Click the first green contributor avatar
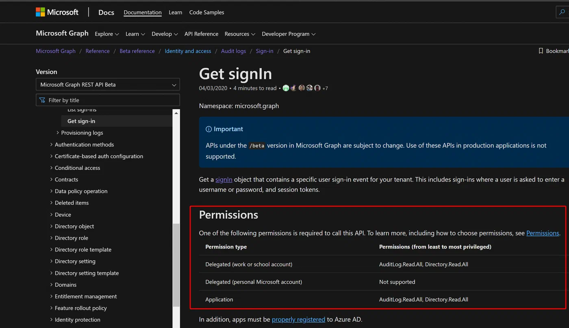Screen dimensions: 569x328 pyautogui.click(x=286, y=88)
